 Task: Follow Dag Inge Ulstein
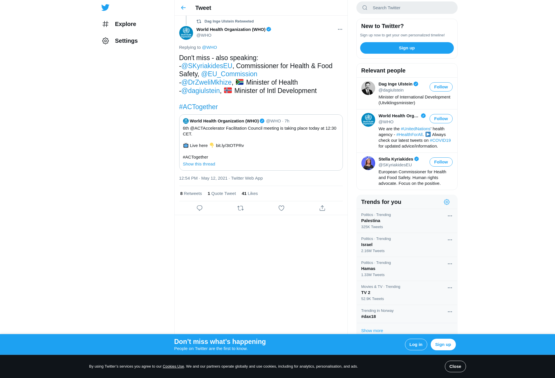(441, 87)
